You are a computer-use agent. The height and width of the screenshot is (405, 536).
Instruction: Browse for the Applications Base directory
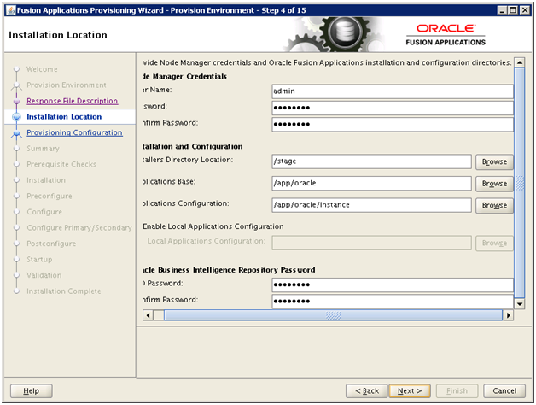point(494,184)
